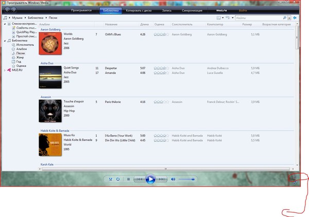Click the Stop button
This screenshot has height=217, width=309.
pyautogui.click(x=128, y=179)
